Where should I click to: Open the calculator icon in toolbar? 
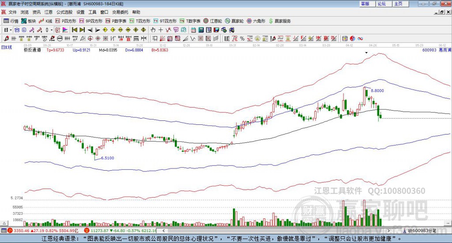(x=201, y=30)
